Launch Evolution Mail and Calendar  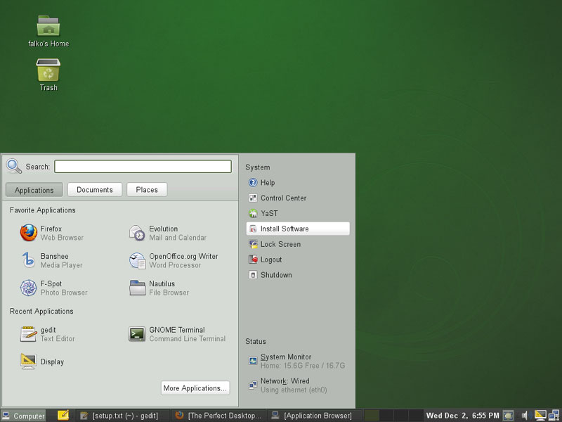coord(168,233)
